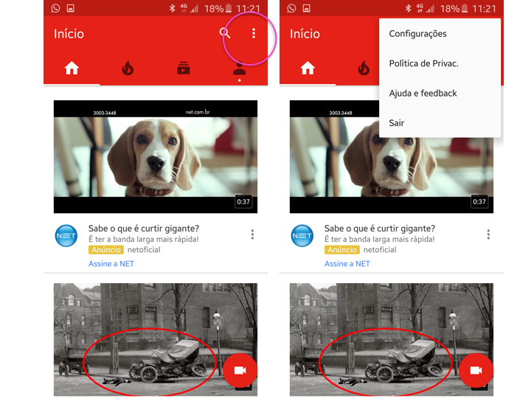Select the Home tab in right screenshot
Viewport: 531px width, 398px height.
coord(308,68)
